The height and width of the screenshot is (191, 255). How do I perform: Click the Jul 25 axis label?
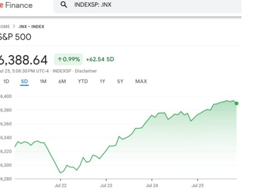(x=198, y=186)
